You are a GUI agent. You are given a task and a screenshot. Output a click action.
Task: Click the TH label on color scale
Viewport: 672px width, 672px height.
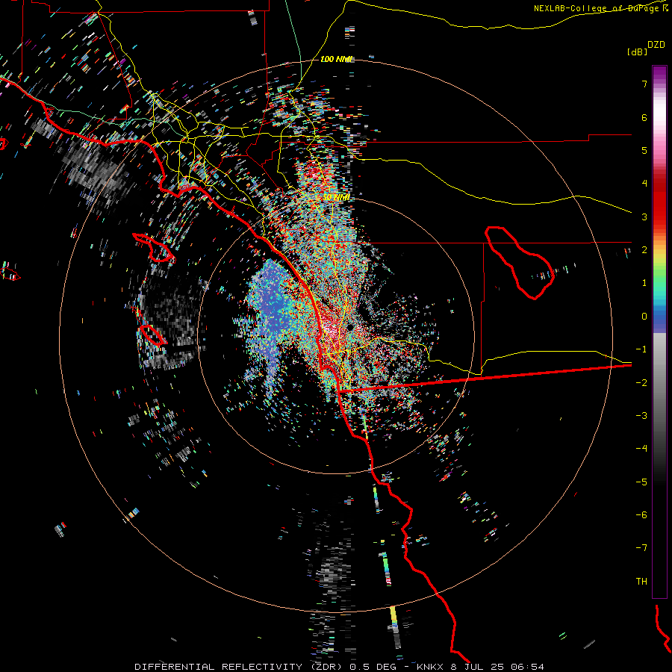pyautogui.click(x=641, y=582)
